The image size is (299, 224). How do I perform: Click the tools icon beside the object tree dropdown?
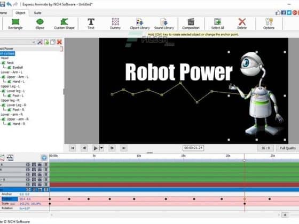(x=40, y=42)
